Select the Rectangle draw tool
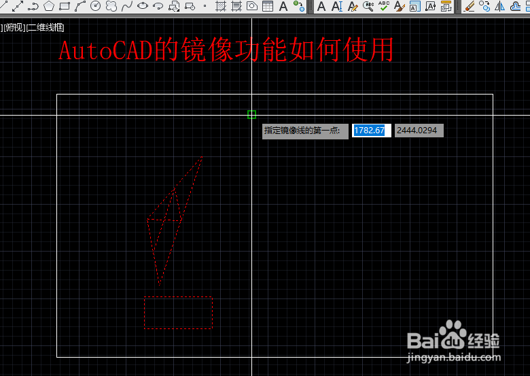 click(65, 6)
